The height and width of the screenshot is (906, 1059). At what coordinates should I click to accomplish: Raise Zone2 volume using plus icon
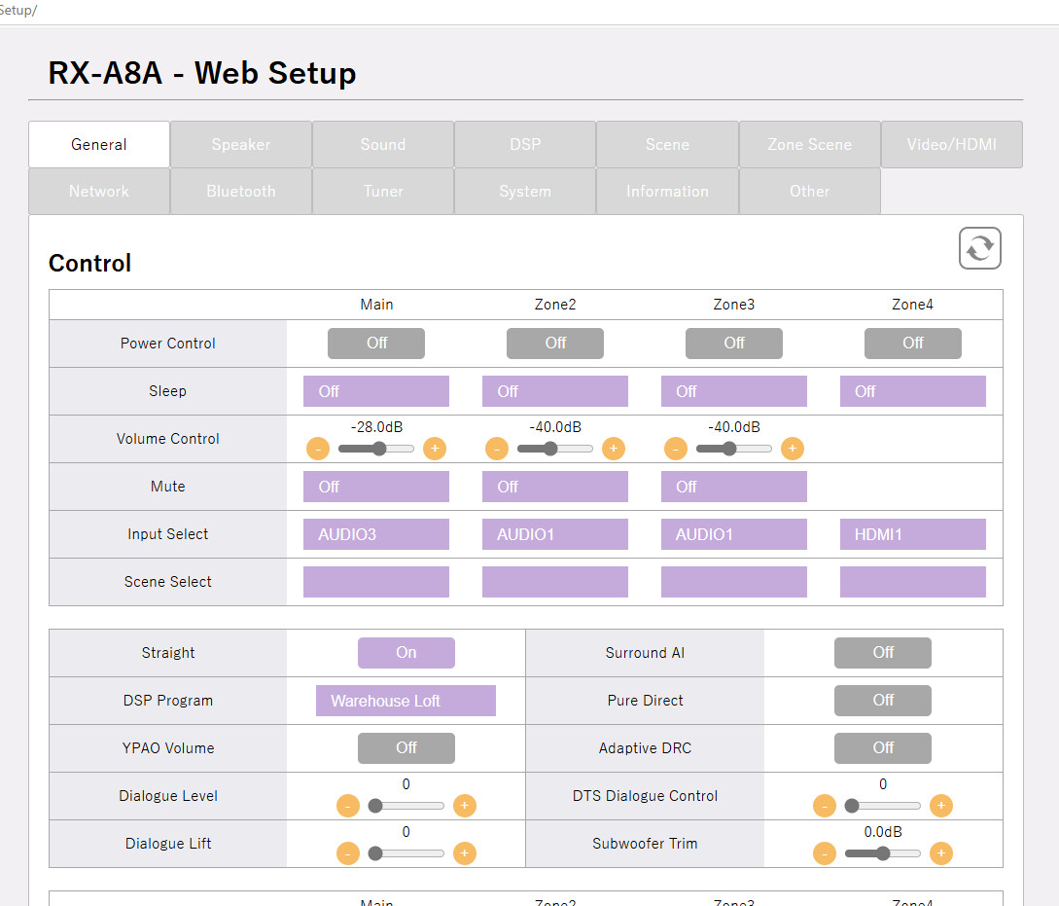pyautogui.click(x=614, y=449)
